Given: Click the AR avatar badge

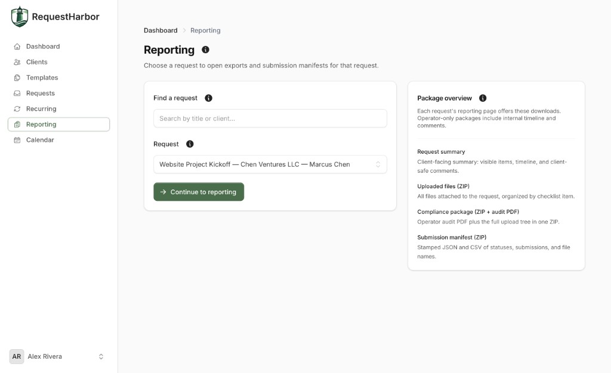Looking at the screenshot, I should [x=16, y=356].
